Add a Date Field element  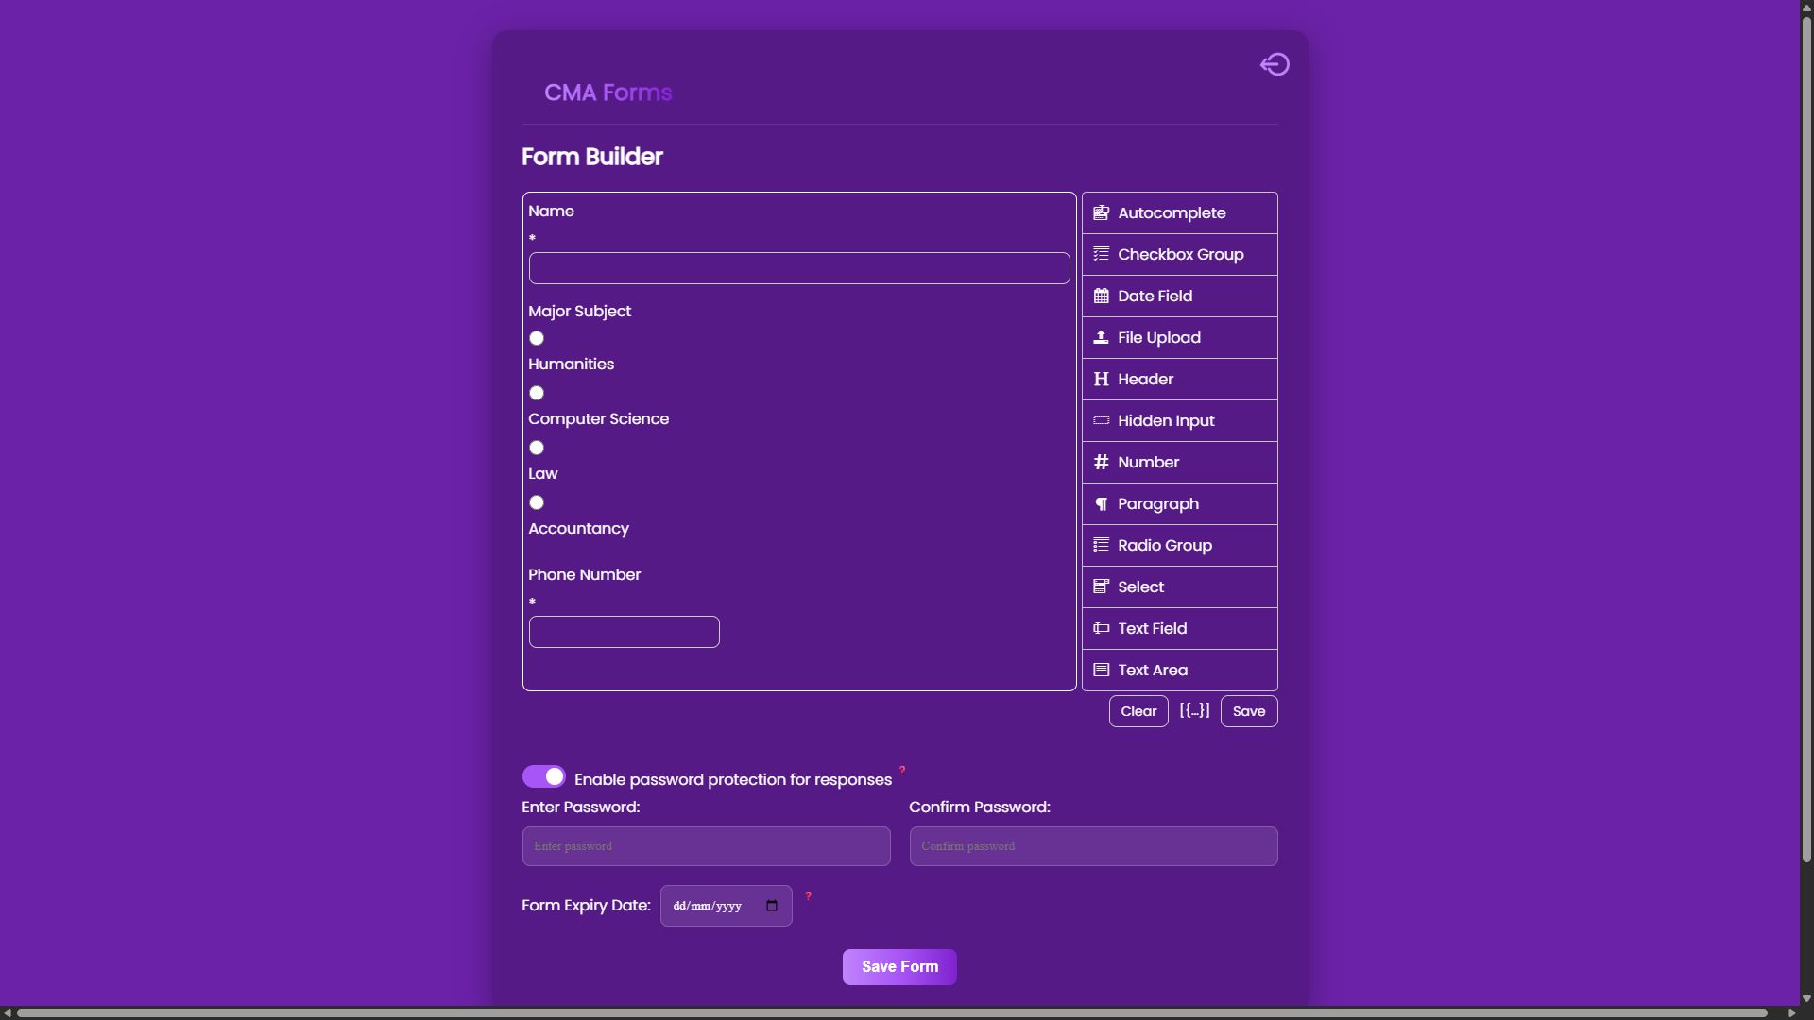coord(1178,296)
